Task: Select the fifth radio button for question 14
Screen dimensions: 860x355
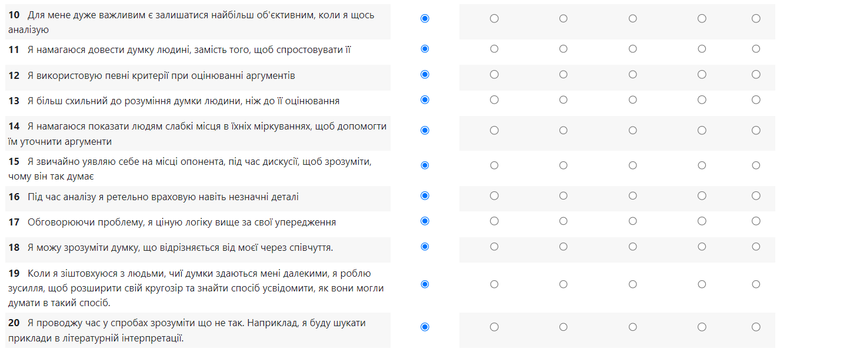Action: point(702,130)
